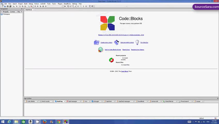The width and height of the screenshot is (219, 124).
Task: Switch to the Search results log tab
Action: (x=45, y=101)
